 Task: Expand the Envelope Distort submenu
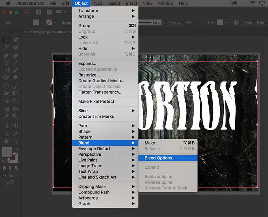coord(105,149)
